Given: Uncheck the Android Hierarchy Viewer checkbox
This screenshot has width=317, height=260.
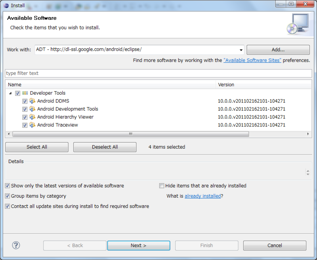Looking at the screenshot, I should click(25, 117).
